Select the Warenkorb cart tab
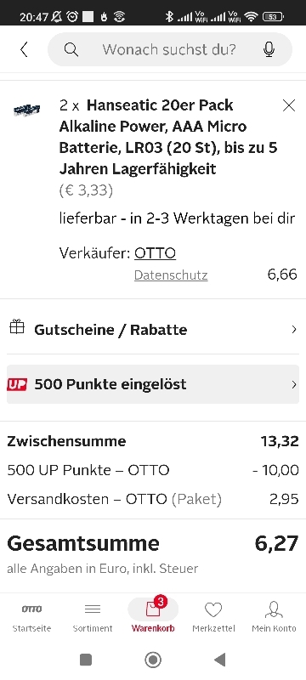The width and height of the screenshot is (306, 680). (x=153, y=616)
